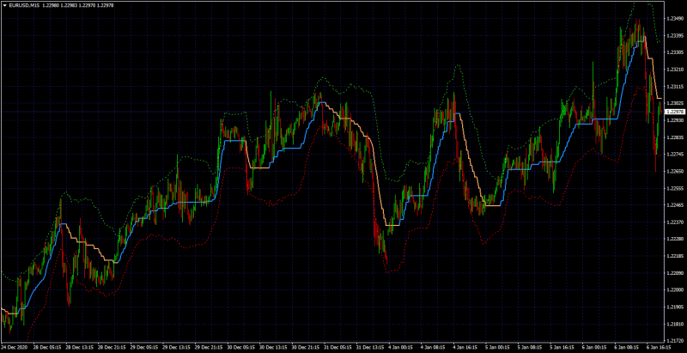Select the 1.23490 price scale label
Screen dimensions: 687x353
coord(674,19)
